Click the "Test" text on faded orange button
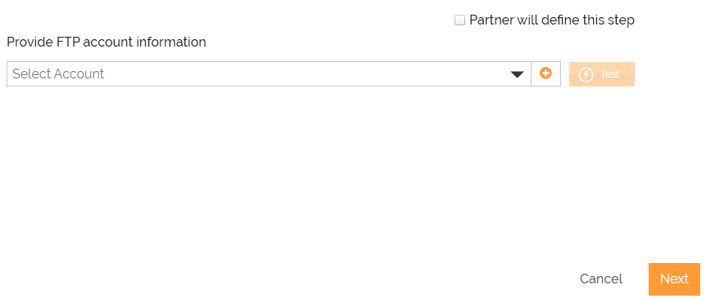The width and height of the screenshot is (706, 303). (610, 74)
